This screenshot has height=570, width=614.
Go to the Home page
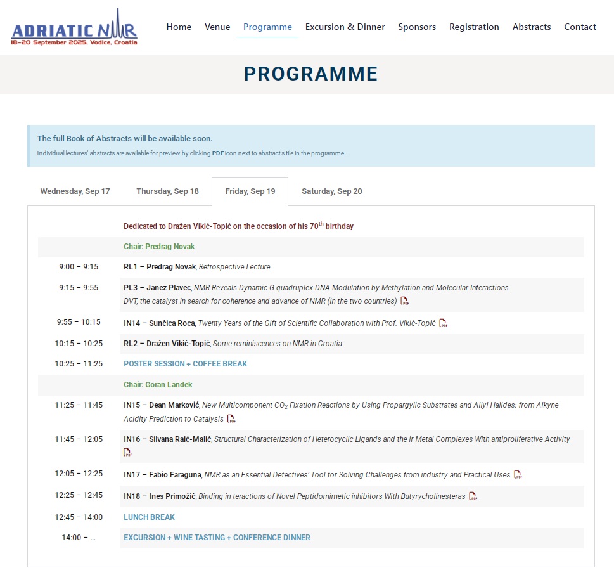pyautogui.click(x=179, y=27)
